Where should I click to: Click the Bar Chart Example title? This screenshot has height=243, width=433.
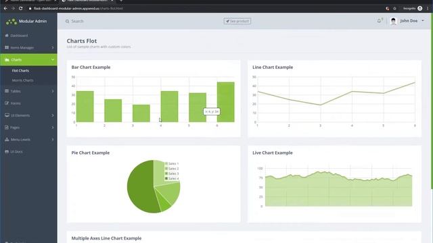[91, 67]
